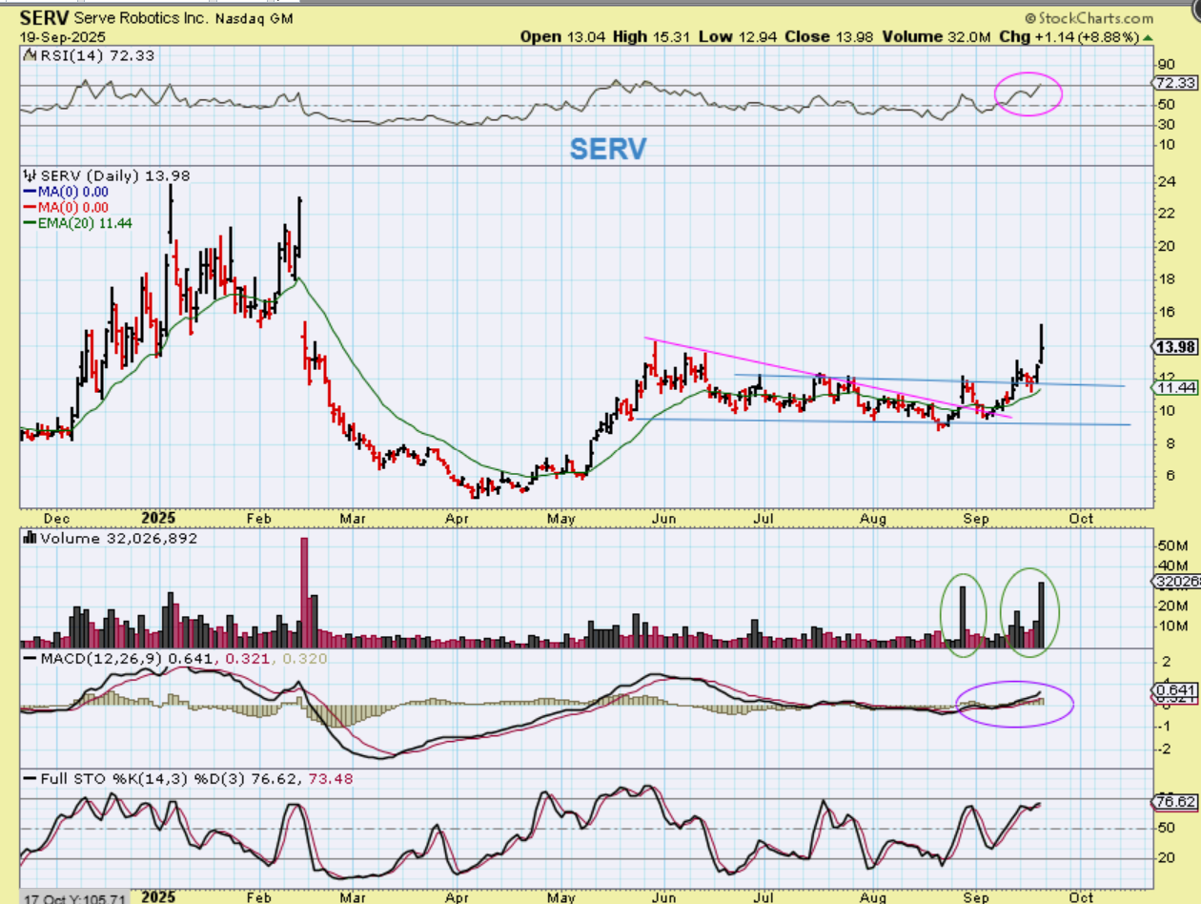Screen dimensions: 1201x904
Task: Click the dash icon beside Full STO label
Action: click(x=30, y=779)
